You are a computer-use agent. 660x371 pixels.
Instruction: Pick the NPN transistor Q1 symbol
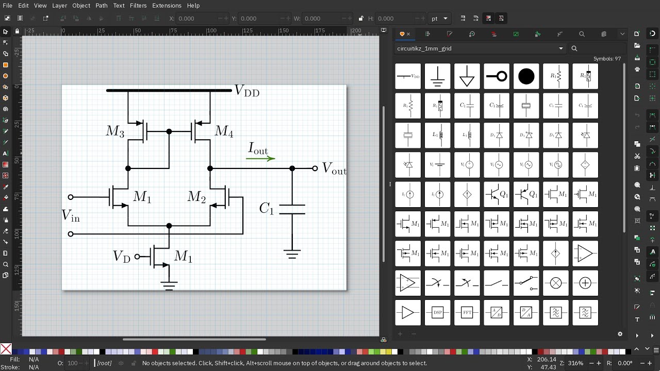tap(497, 194)
